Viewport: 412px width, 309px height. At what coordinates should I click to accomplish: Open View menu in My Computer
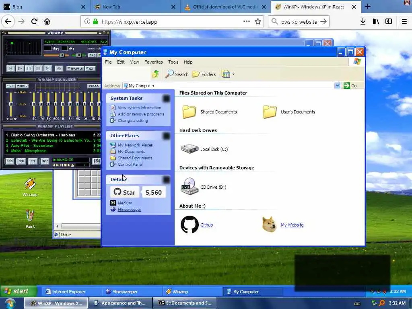point(134,62)
